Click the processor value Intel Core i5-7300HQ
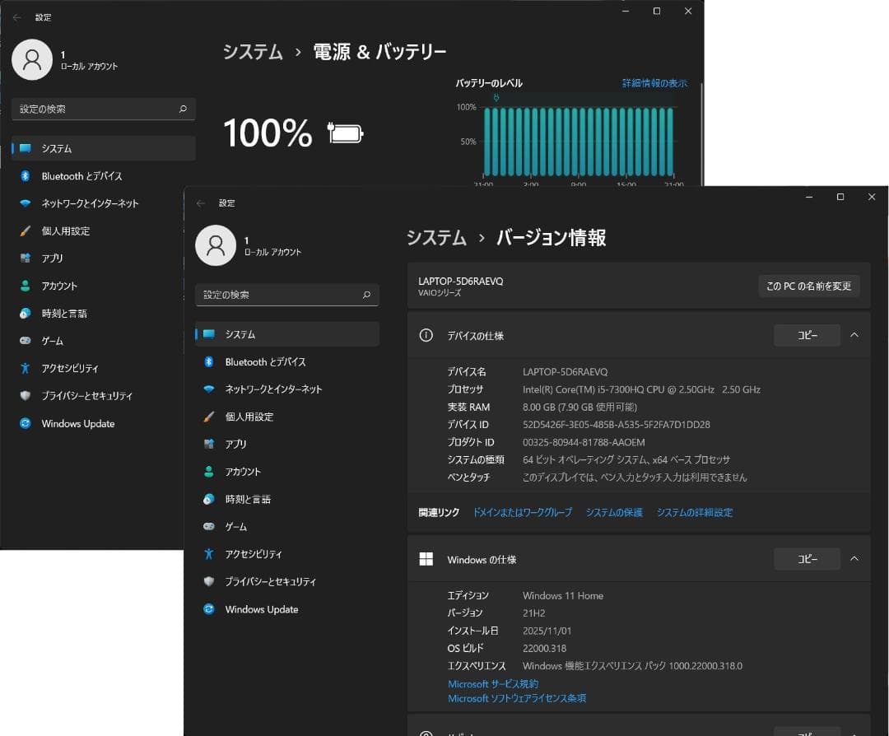889x736 pixels. pyautogui.click(x=641, y=389)
